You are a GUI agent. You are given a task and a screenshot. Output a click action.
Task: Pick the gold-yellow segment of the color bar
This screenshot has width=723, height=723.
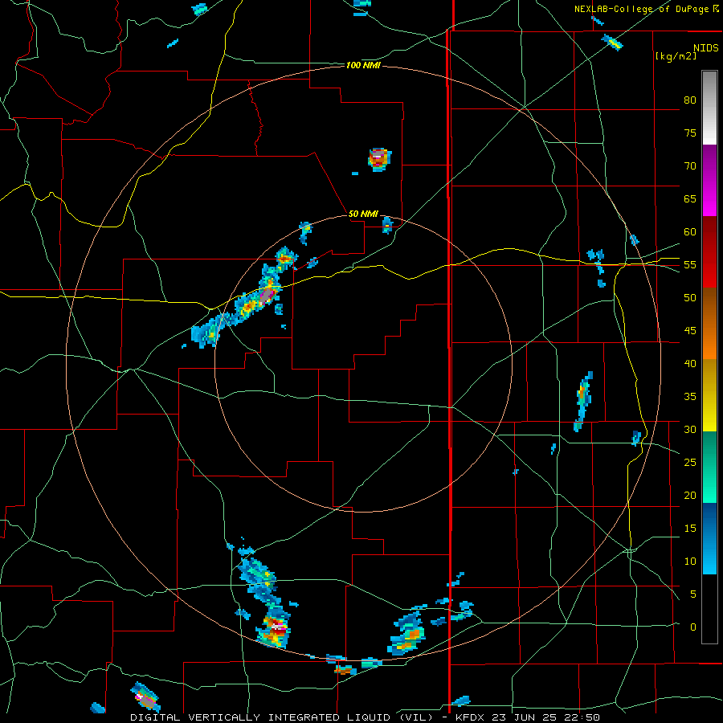(709, 395)
